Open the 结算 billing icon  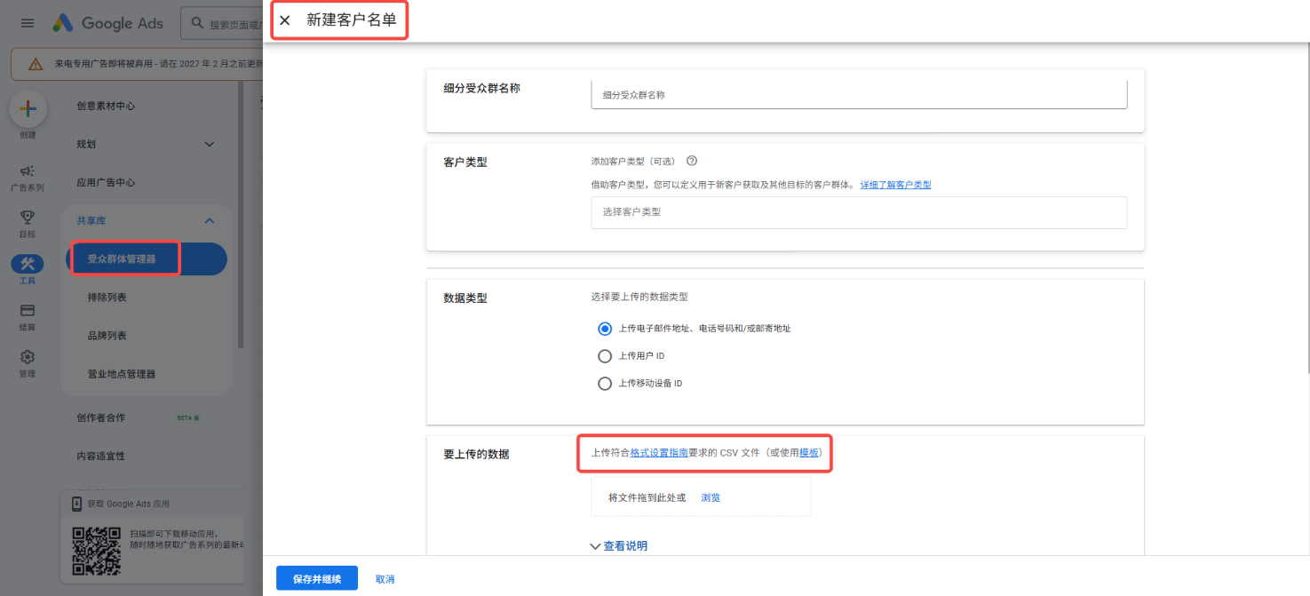[x=28, y=311]
